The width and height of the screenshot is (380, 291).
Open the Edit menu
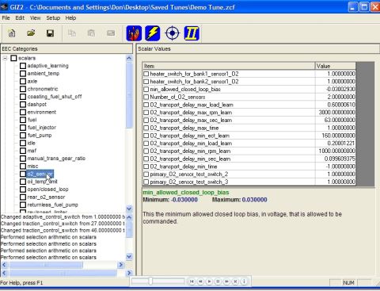[x=20, y=18]
